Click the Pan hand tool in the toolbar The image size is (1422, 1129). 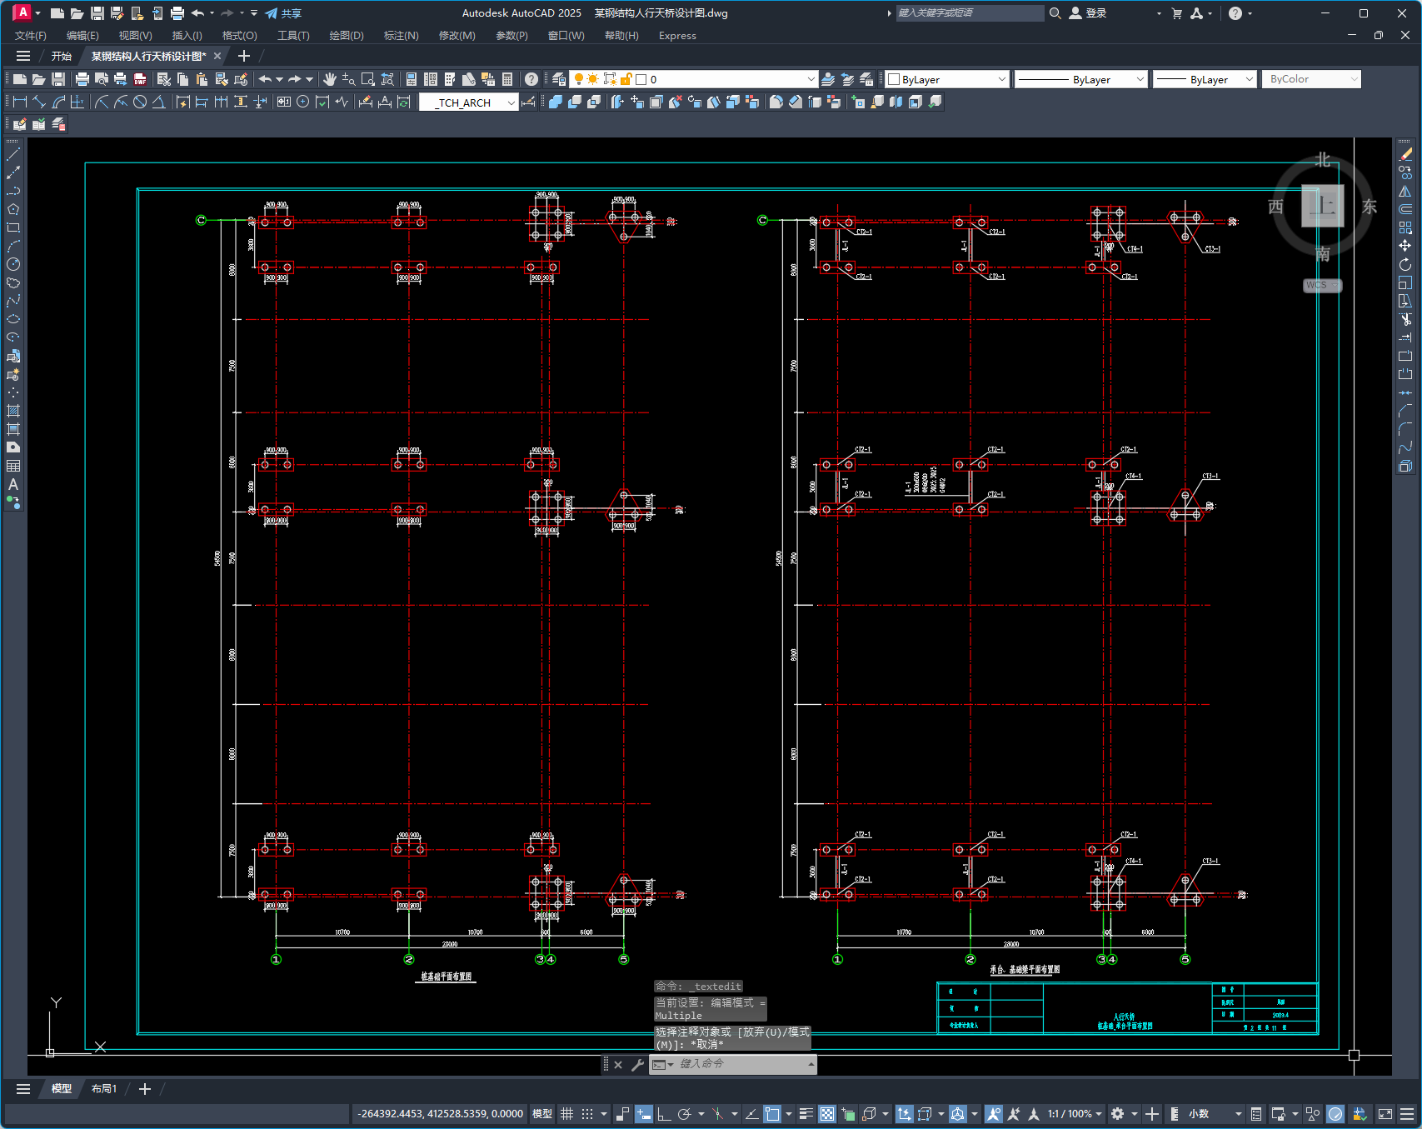[x=330, y=79]
